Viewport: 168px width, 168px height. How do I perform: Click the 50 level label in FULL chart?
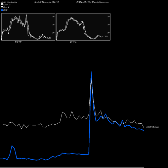click(109, 25)
